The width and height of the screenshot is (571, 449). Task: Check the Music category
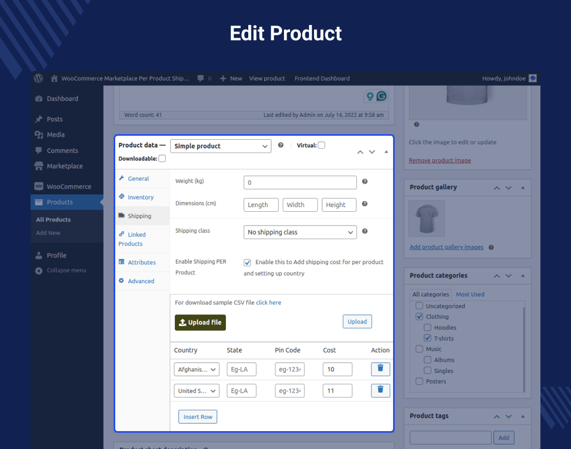tap(420, 349)
